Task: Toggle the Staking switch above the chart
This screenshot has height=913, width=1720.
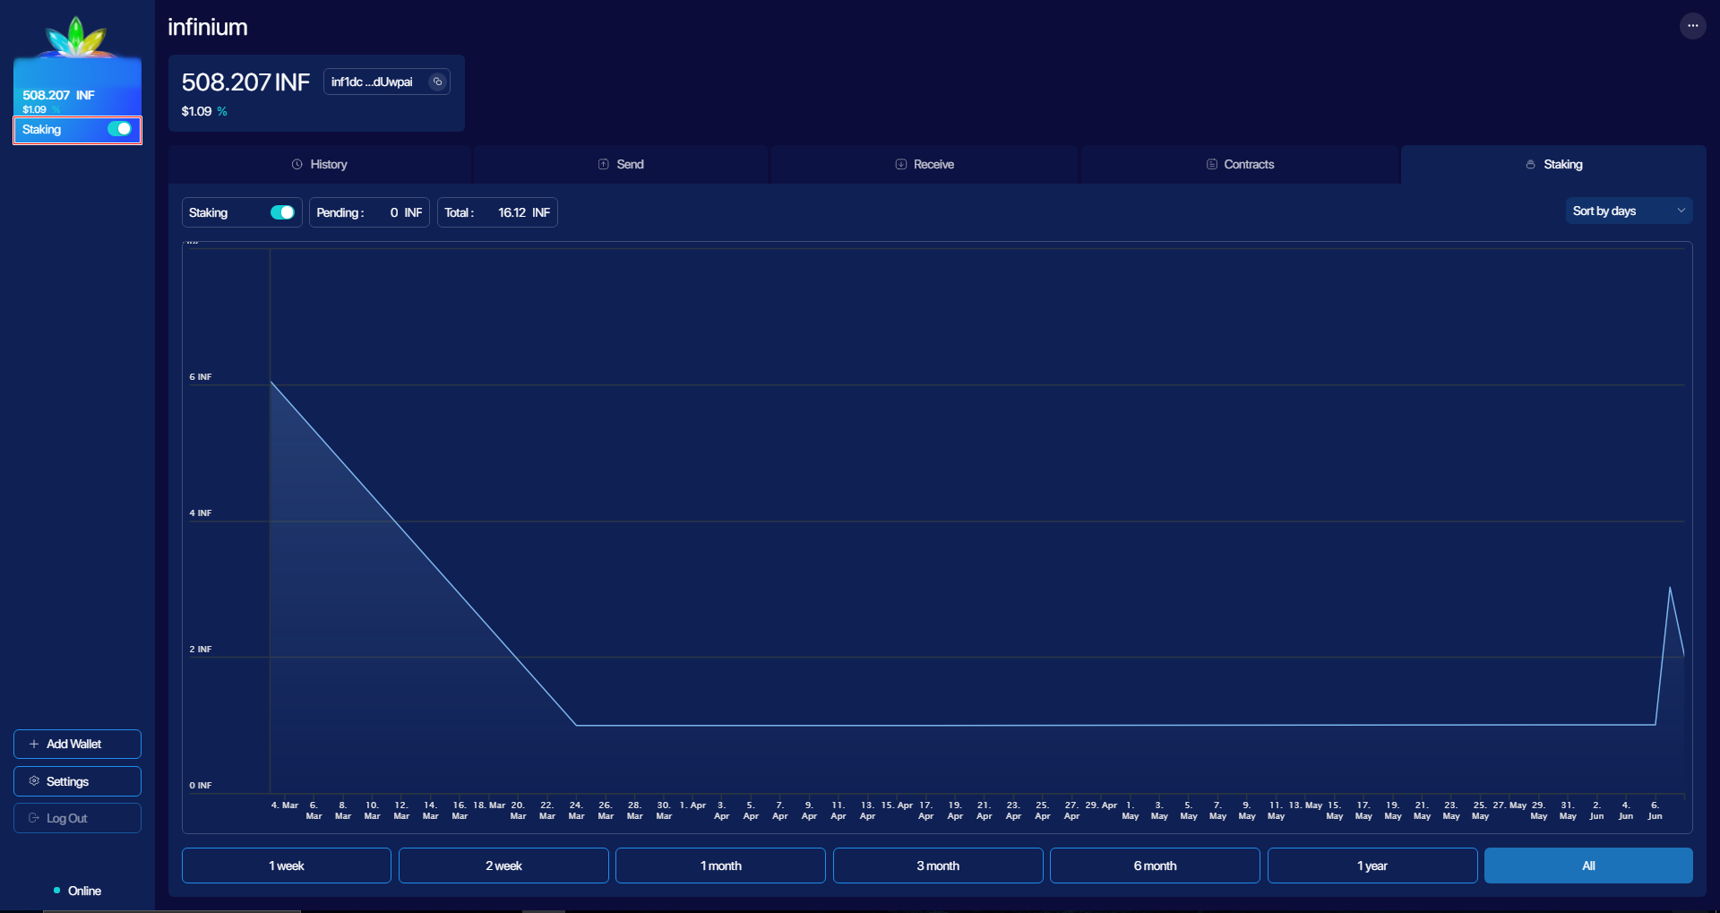Action: click(x=282, y=212)
